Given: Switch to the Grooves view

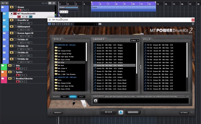Looking at the screenshot, I should [133, 112].
